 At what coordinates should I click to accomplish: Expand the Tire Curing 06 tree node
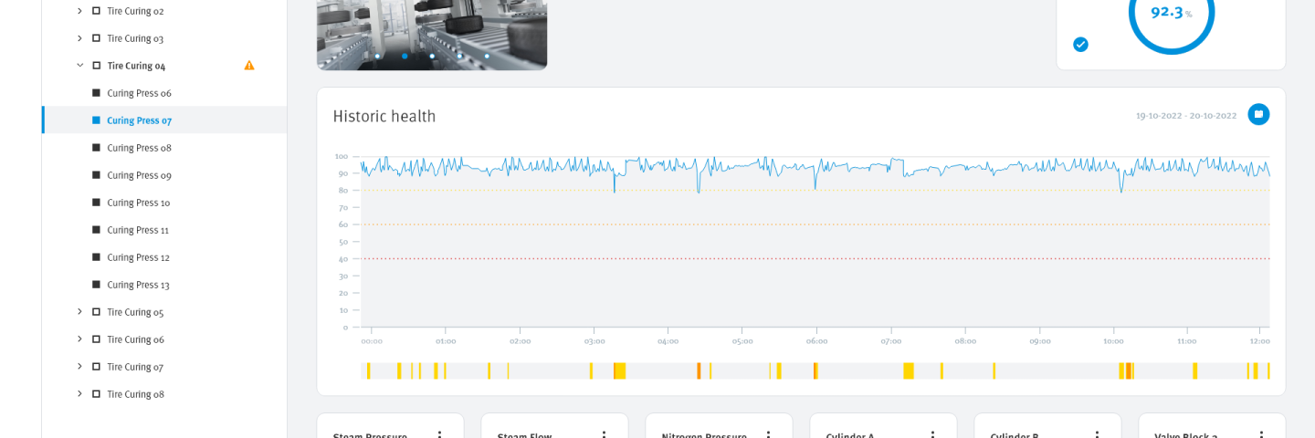[x=79, y=339]
